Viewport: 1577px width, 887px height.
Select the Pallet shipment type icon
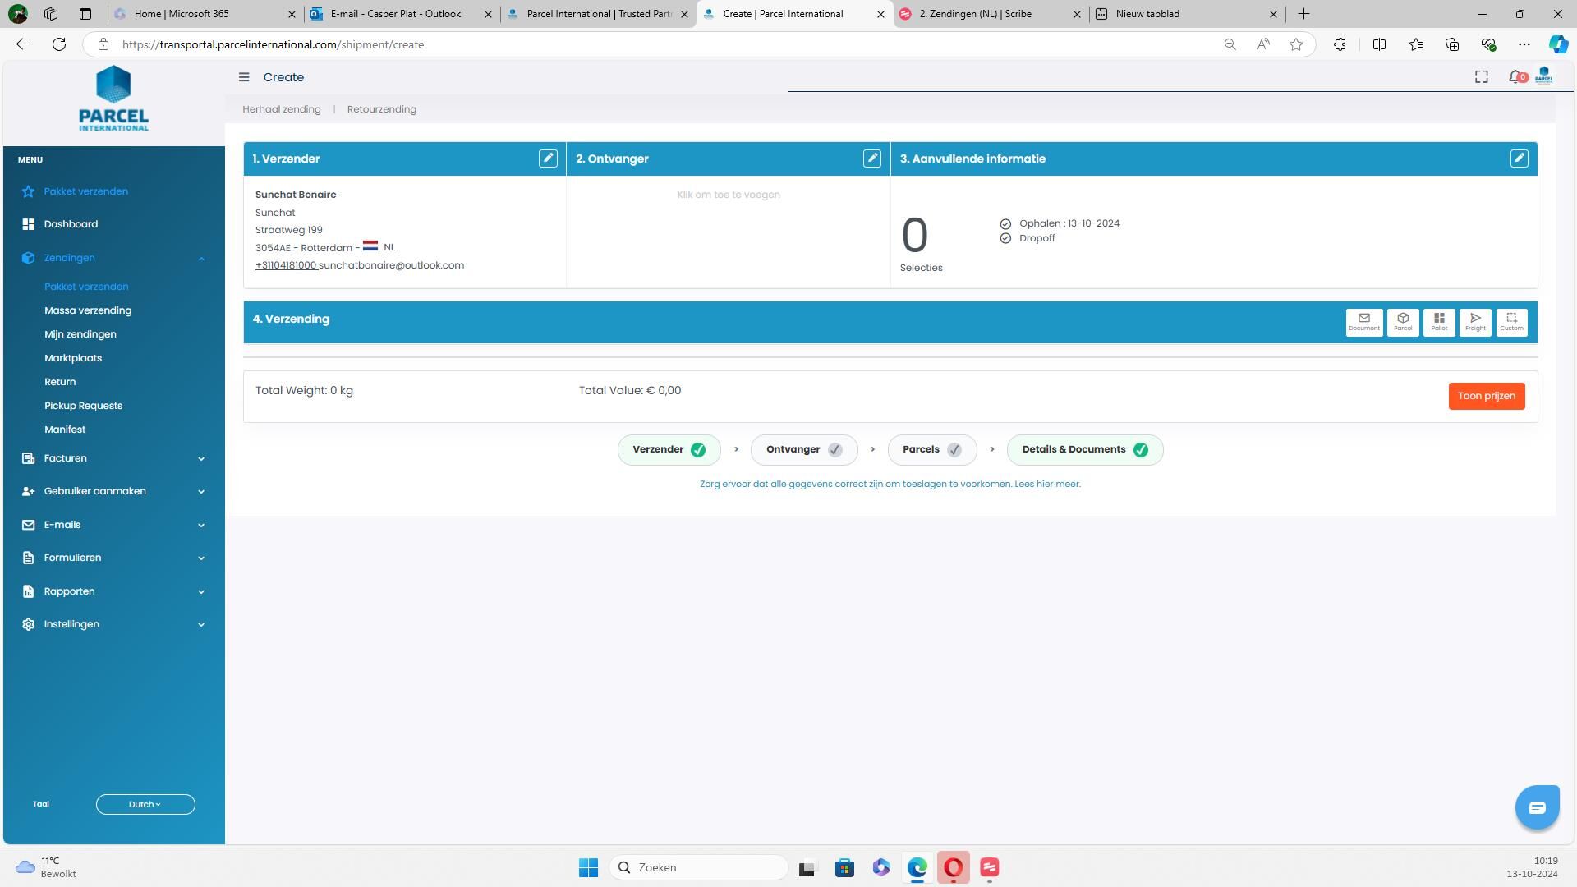[x=1438, y=322]
